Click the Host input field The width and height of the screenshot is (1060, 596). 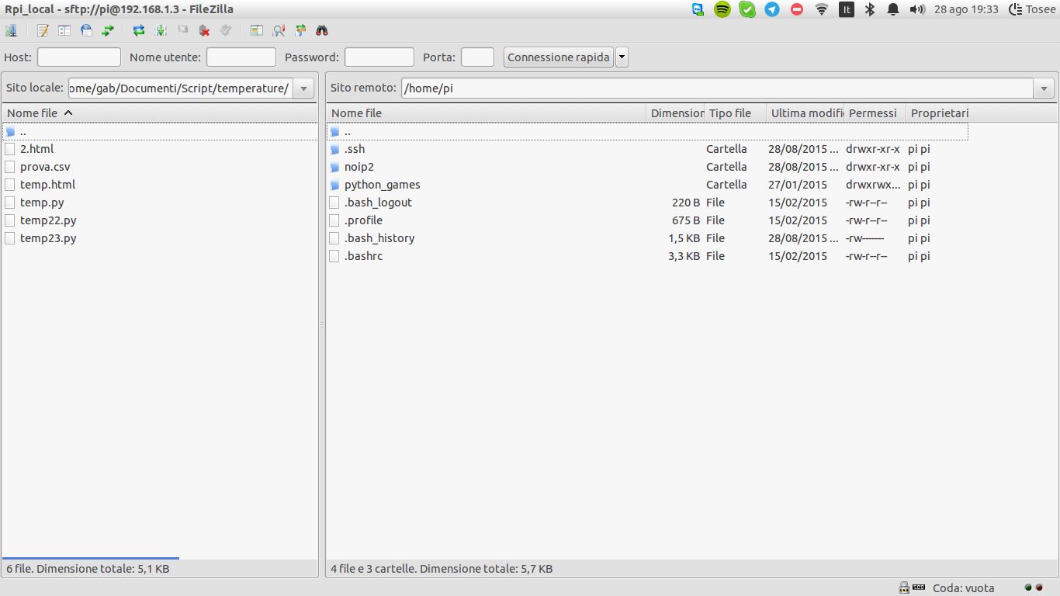(x=79, y=57)
